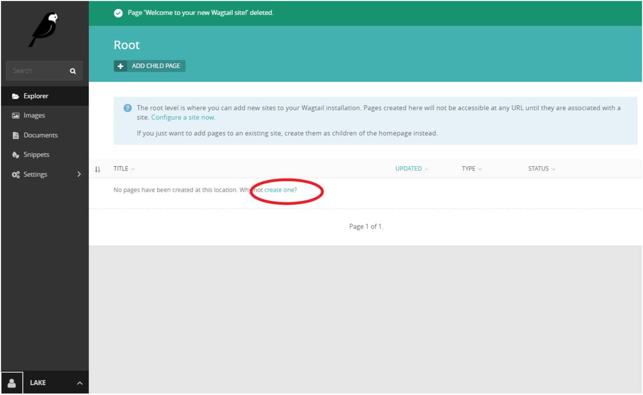Follow the 'Configure a site now' link
Screen dimensions: 643x395
coord(183,118)
